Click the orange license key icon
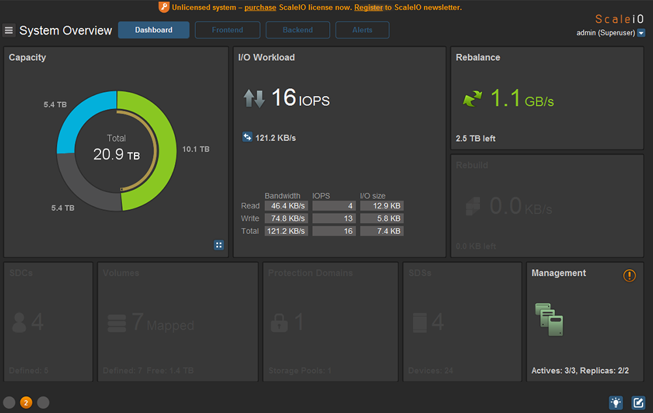The width and height of the screenshot is (653, 413). [x=164, y=7]
